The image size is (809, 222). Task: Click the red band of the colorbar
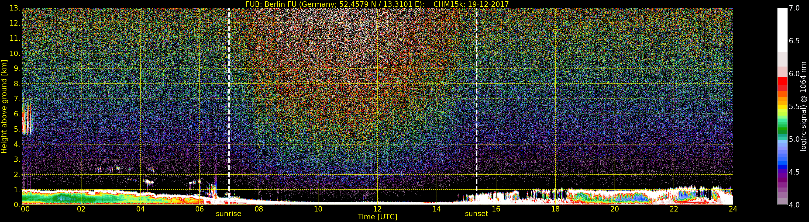click(x=782, y=84)
